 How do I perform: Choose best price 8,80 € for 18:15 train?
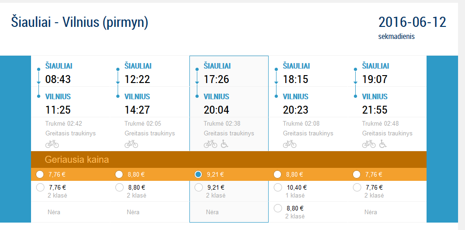coord(277,174)
